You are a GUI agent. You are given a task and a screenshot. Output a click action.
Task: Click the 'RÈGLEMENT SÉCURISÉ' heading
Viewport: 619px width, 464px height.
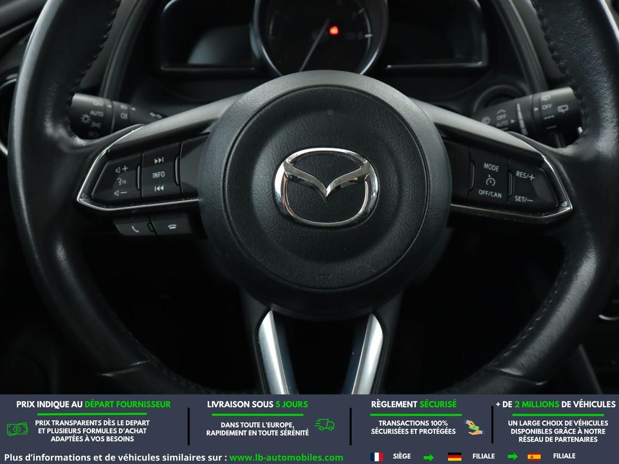pyautogui.click(x=414, y=404)
